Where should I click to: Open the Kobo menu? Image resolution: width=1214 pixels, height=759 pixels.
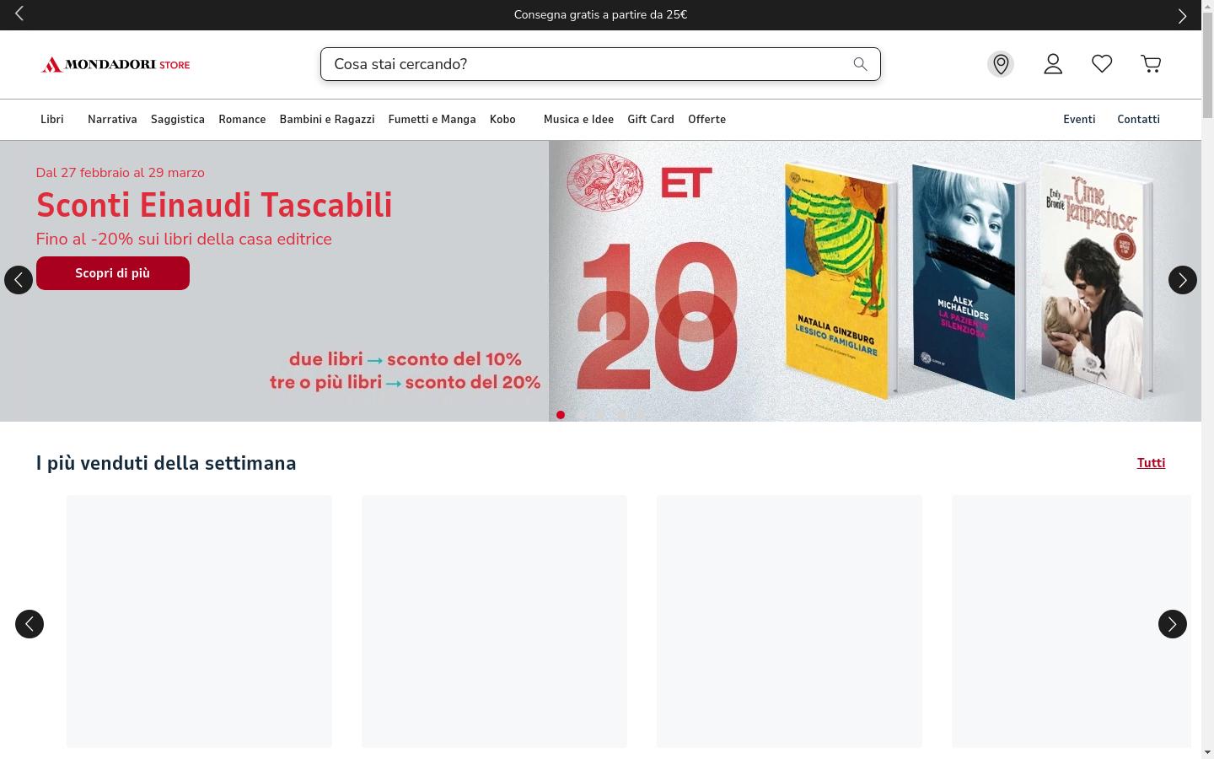click(x=502, y=120)
